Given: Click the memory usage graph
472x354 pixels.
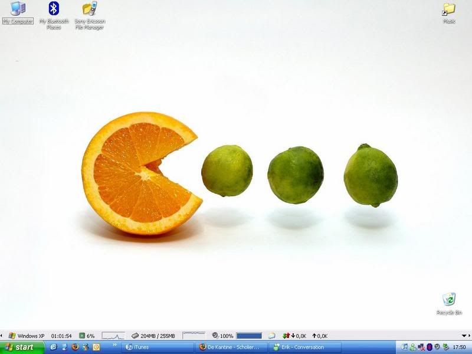Looking at the screenshot, I should tap(194, 336).
